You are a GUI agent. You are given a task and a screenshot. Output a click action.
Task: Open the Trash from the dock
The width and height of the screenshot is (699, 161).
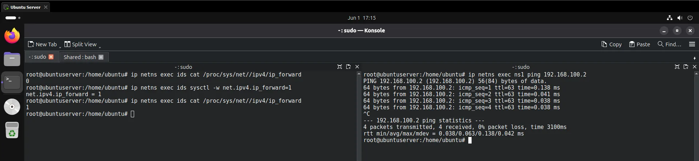tap(12, 130)
